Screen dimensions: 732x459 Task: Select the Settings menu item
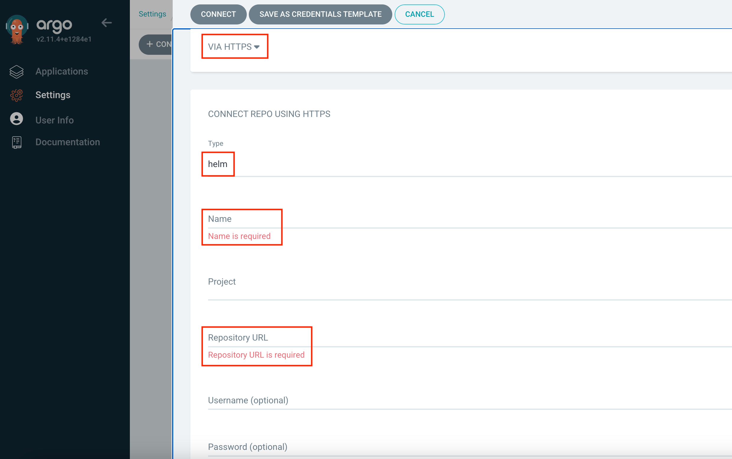[53, 95]
